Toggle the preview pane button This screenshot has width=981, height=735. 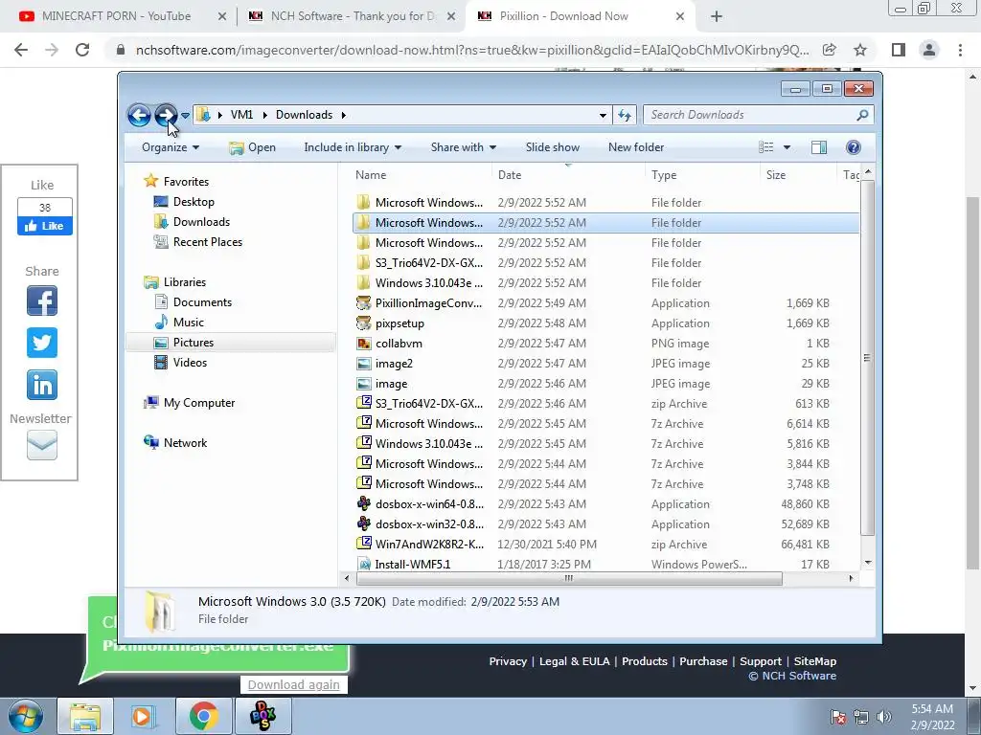(x=818, y=147)
